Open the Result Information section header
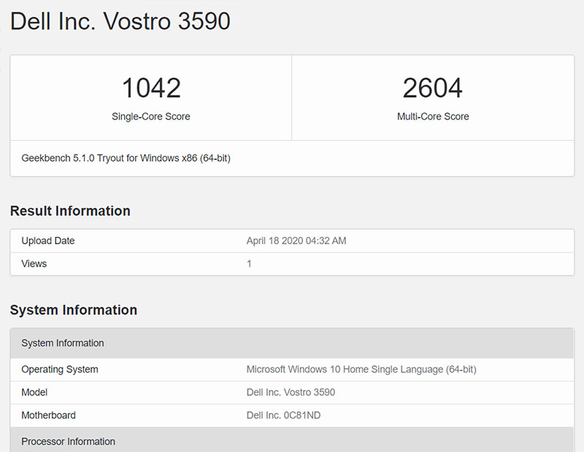Image resolution: width=584 pixels, height=452 pixels. coord(69,211)
